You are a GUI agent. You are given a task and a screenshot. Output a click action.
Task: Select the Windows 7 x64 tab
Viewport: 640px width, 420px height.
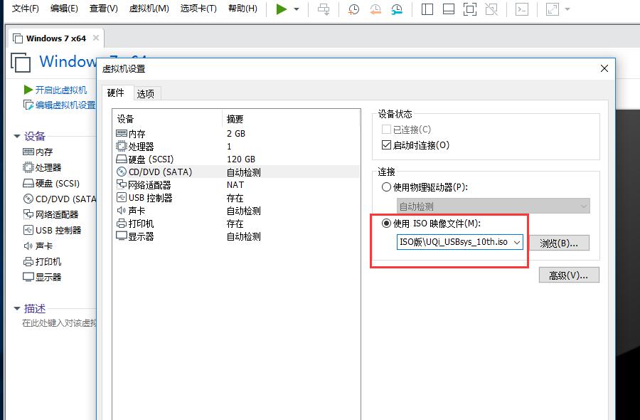pos(56,38)
